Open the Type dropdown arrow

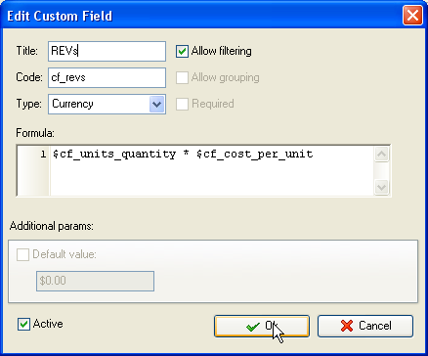pyautogui.click(x=156, y=105)
